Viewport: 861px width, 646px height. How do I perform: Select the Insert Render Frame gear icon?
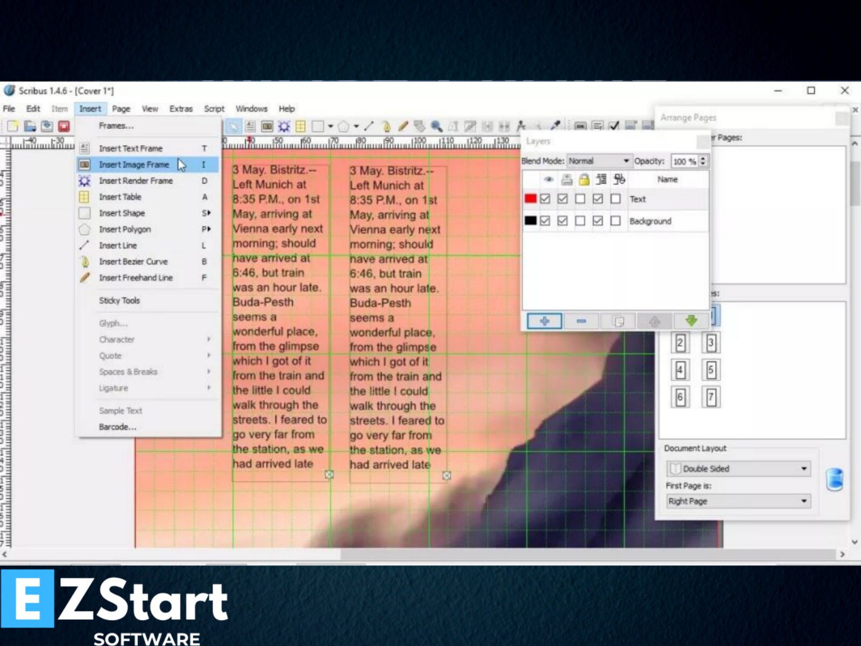(x=284, y=126)
